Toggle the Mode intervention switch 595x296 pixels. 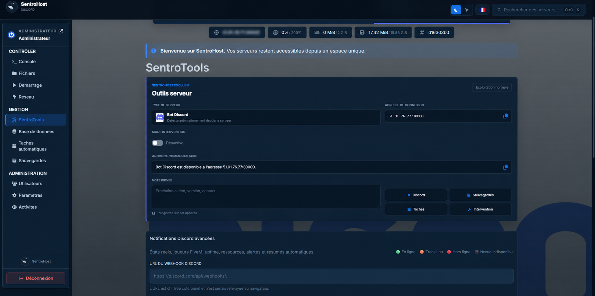[x=157, y=143]
